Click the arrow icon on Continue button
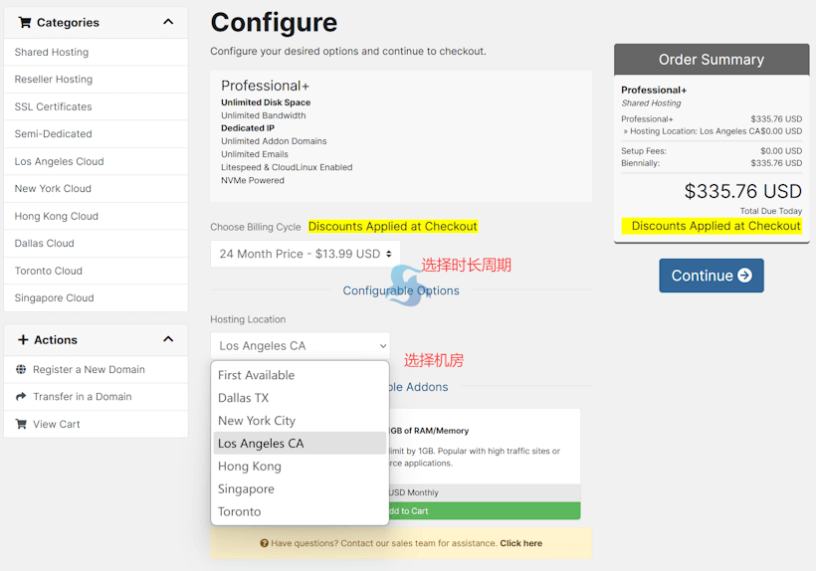 click(x=744, y=276)
